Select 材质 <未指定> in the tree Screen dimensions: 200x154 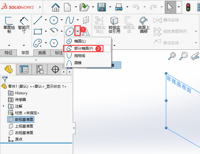[23, 113]
